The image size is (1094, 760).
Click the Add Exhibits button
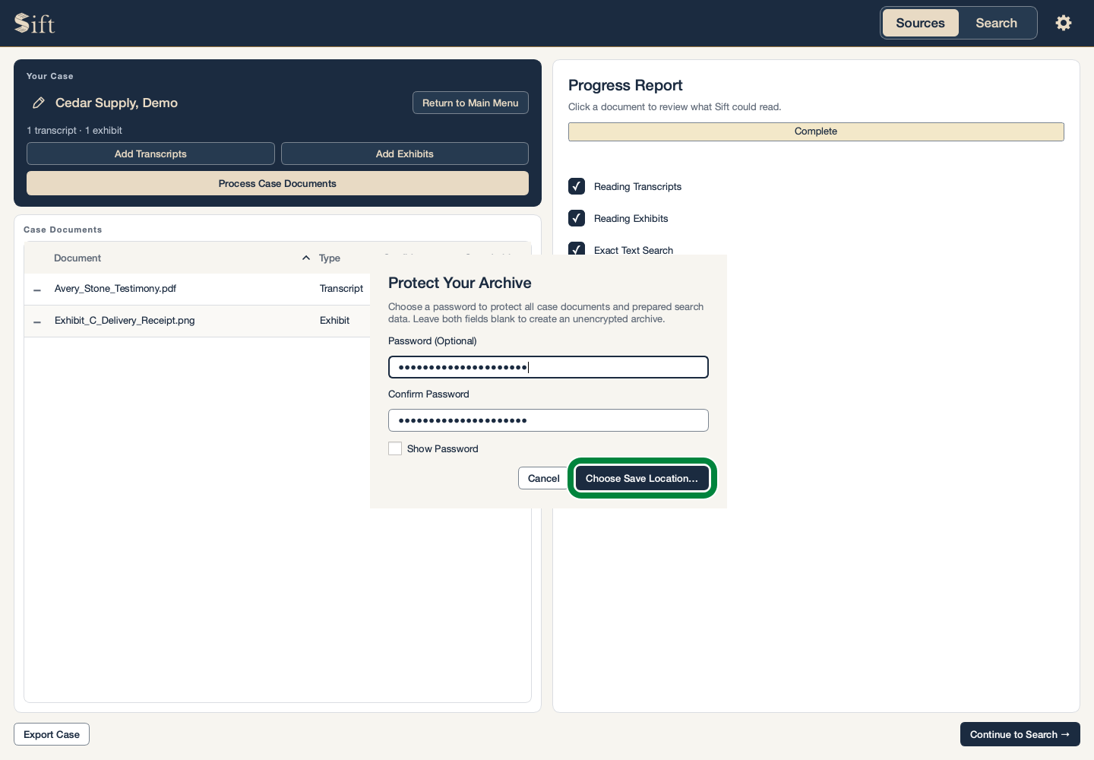click(405, 154)
